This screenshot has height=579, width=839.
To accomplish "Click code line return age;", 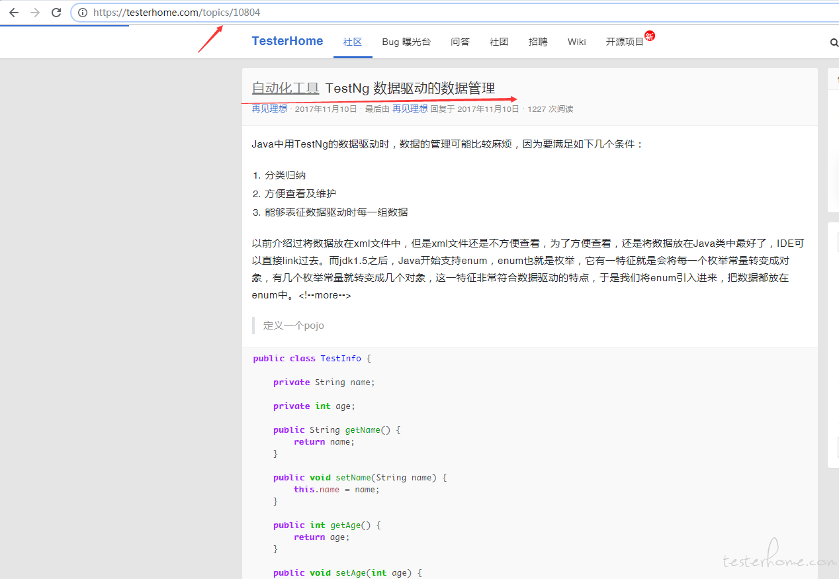I will (x=322, y=537).
